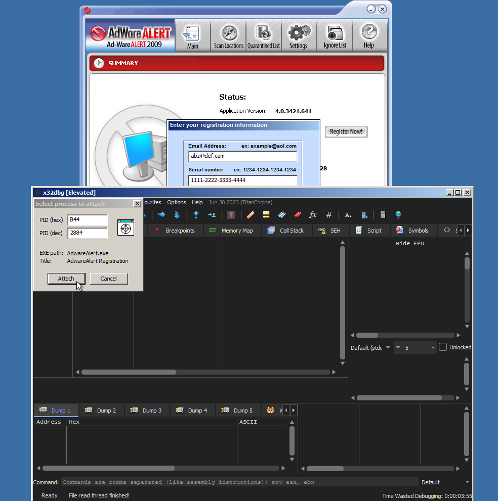Click the globe check-for-updates icon
The height and width of the screenshot is (501, 498).
398,215
